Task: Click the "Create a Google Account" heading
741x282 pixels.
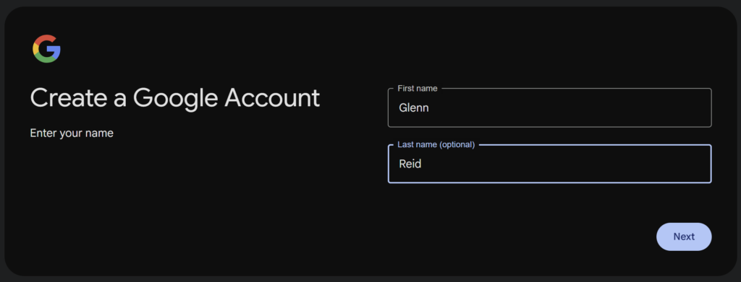Action: (x=175, y=98)
